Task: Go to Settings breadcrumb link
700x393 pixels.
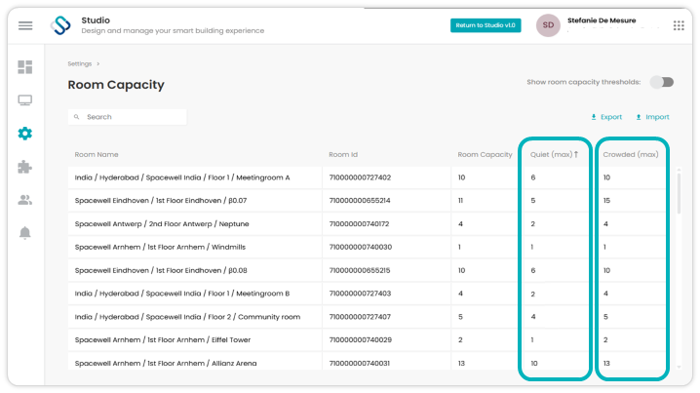Action: point(80,63)
